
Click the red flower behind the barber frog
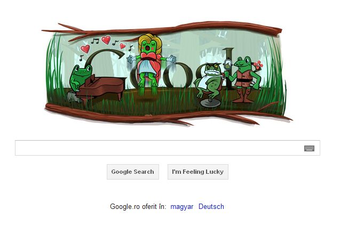(258, 64)
